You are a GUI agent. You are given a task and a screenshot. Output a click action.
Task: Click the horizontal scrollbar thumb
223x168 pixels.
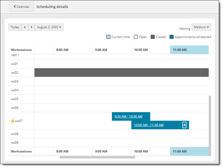pyautogui.click(x=97, y=157)
